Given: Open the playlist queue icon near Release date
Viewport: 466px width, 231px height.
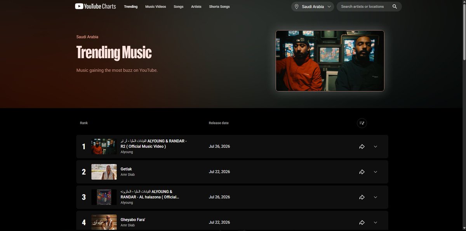Looking at the screenshot, I should [362, 123].
